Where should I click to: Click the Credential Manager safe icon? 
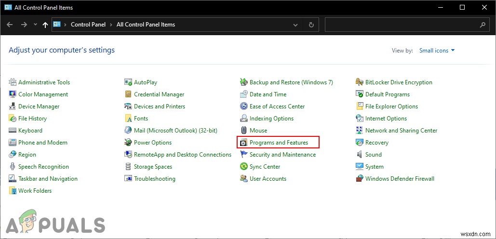click(x=128, y=94)
